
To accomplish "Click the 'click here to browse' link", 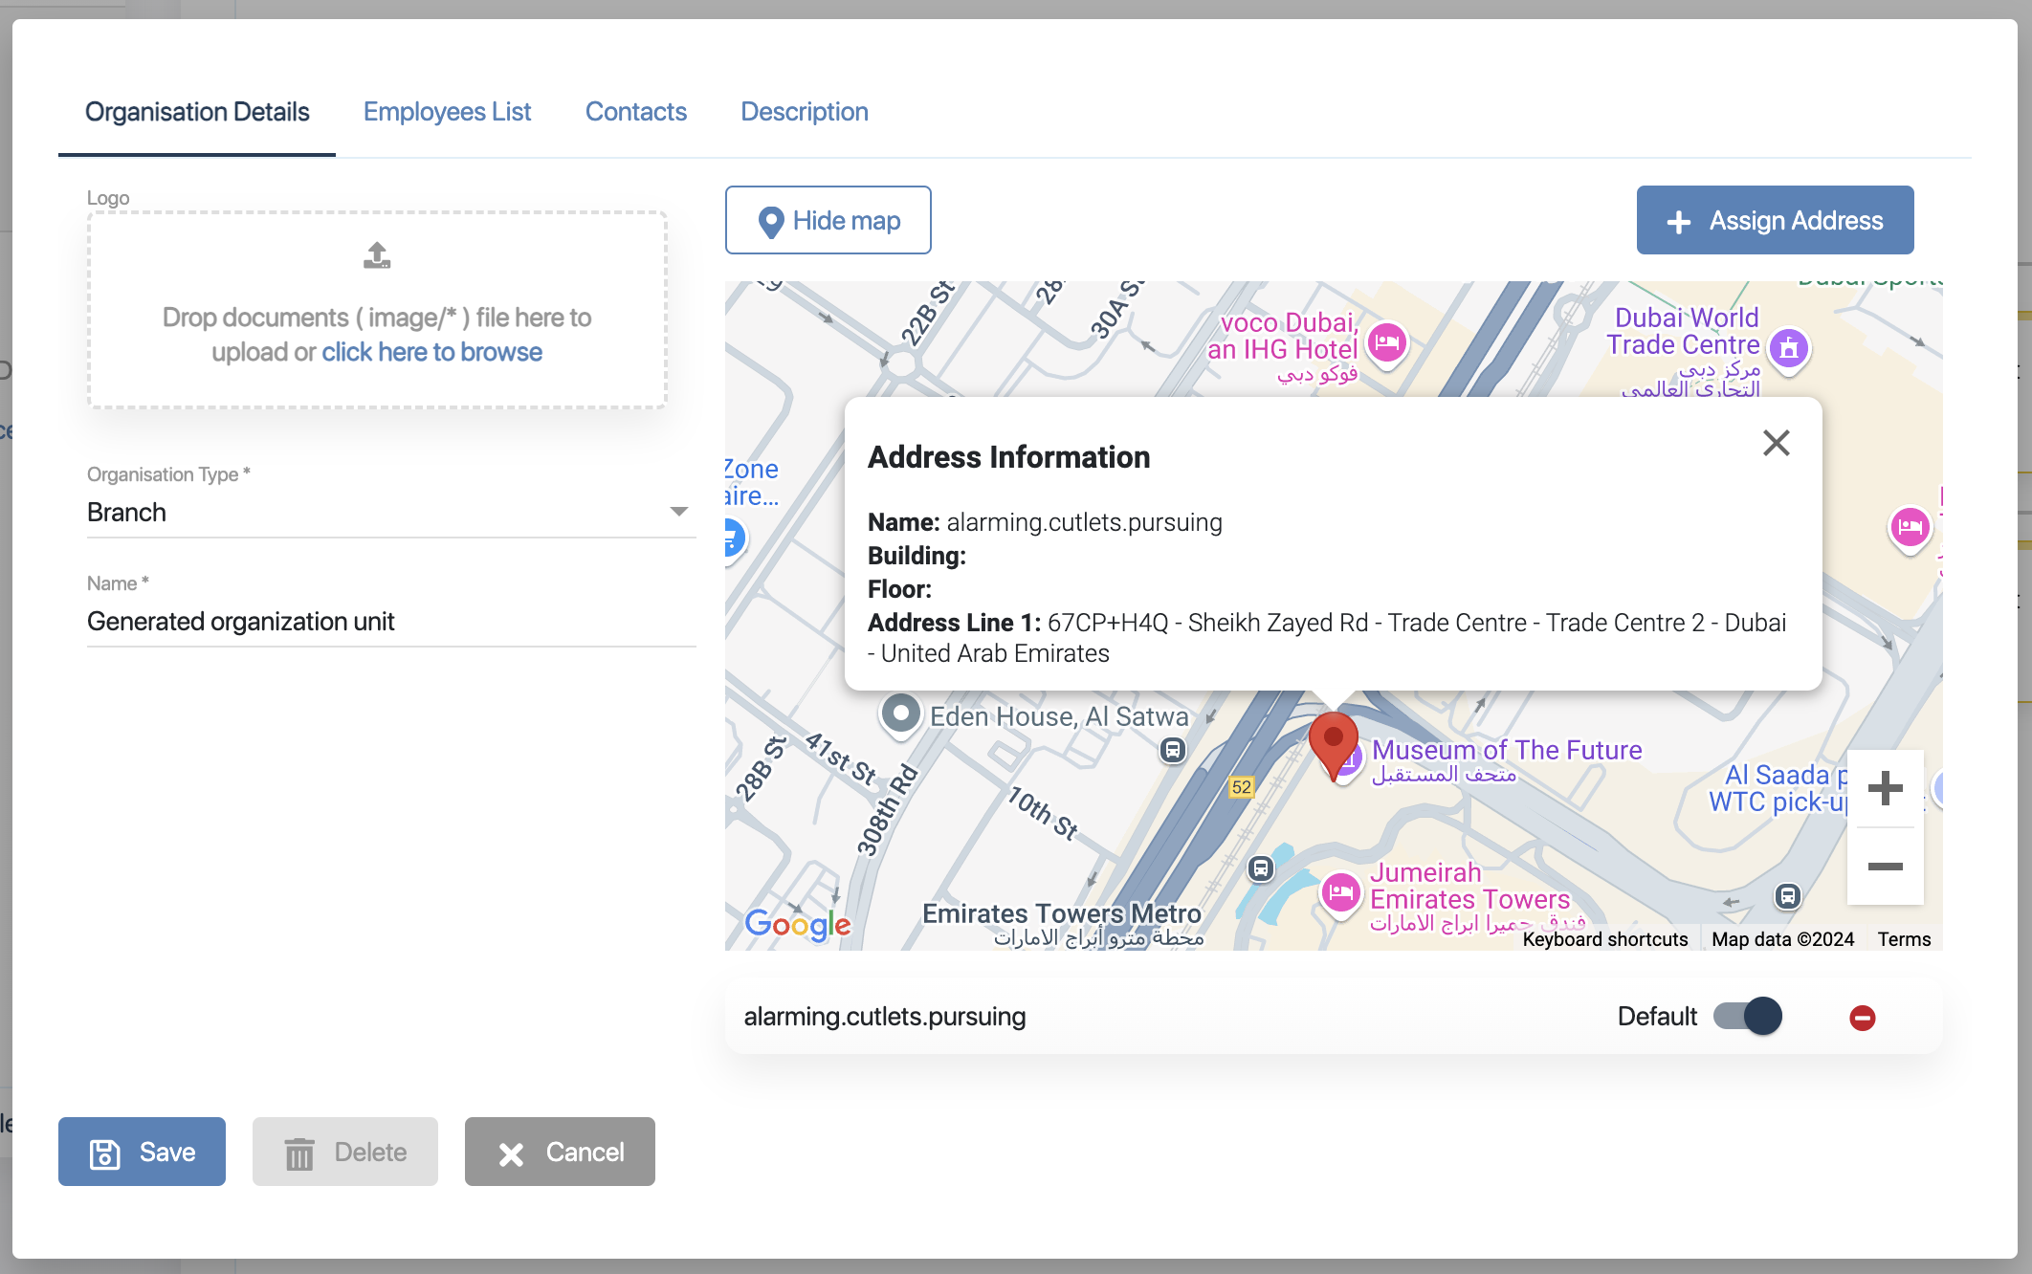I will tap(431, 352).
